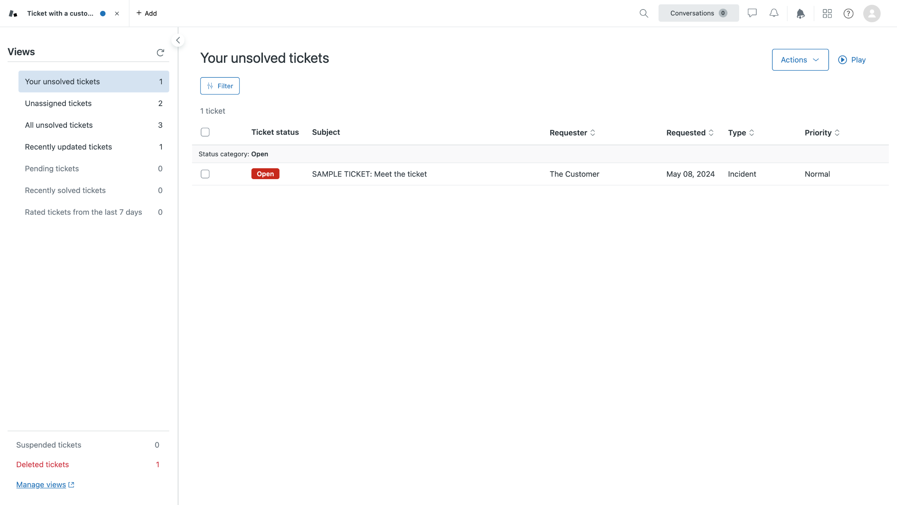Click the Filter button
Image resolution: width=897 pixels, height=505 pixels.
coord(220,86)
